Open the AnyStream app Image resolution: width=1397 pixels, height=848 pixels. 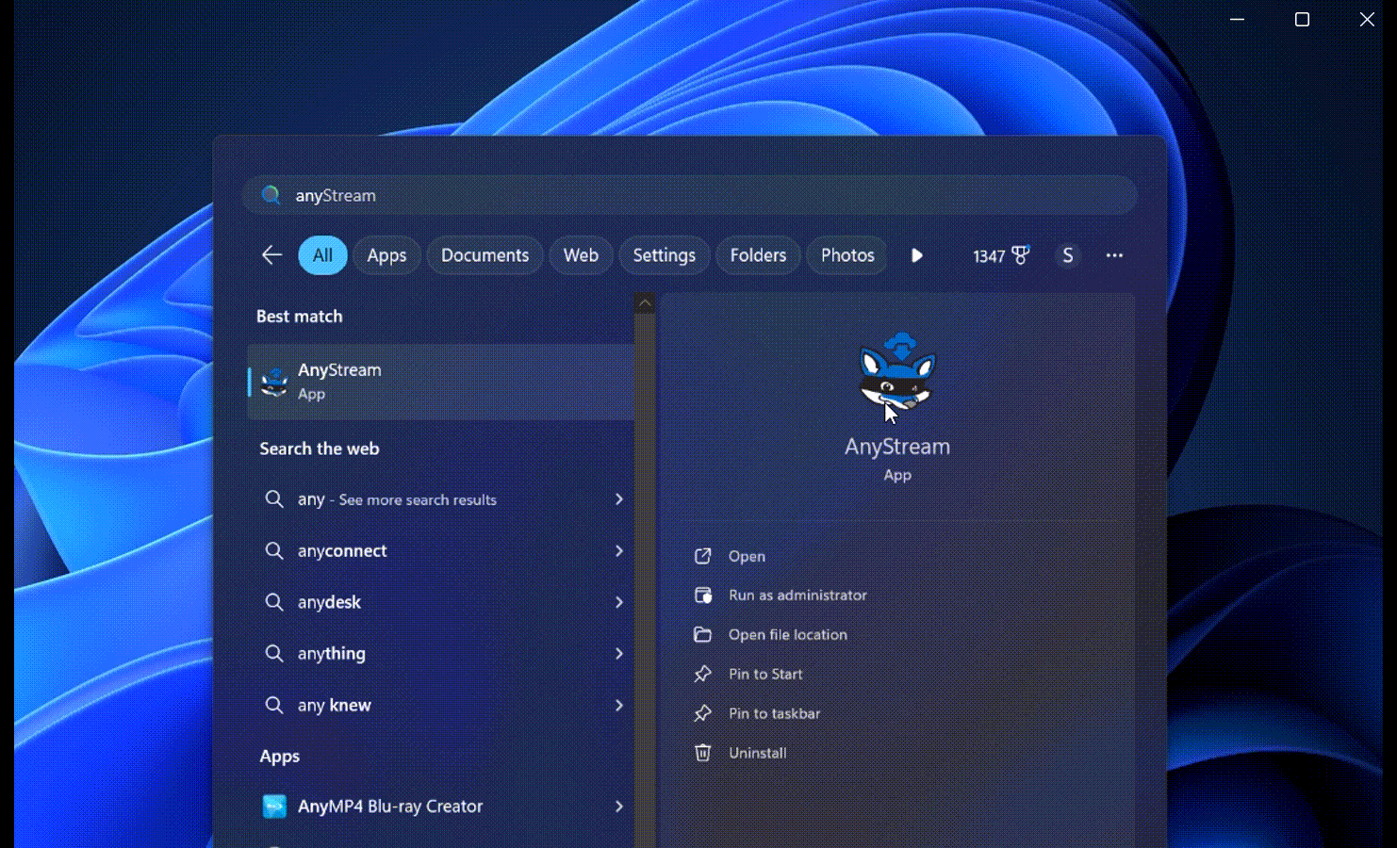(x=747, y=557)
